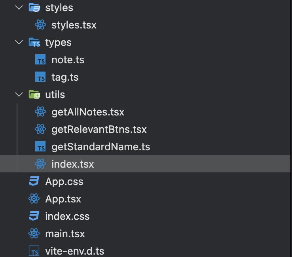292x257 pixels.
Task: Select the utils folder name
Action: (x=55, y=94)
